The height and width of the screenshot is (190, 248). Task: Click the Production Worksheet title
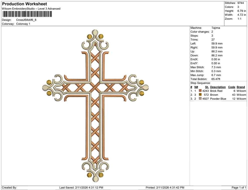24,4
